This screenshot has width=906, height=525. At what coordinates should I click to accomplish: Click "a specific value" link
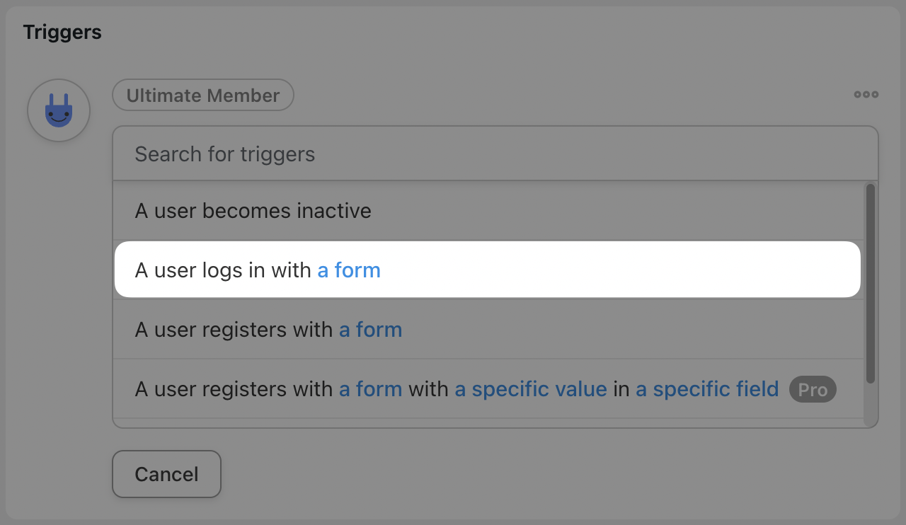531,389
